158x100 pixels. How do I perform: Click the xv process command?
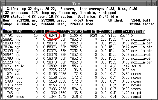133,70
